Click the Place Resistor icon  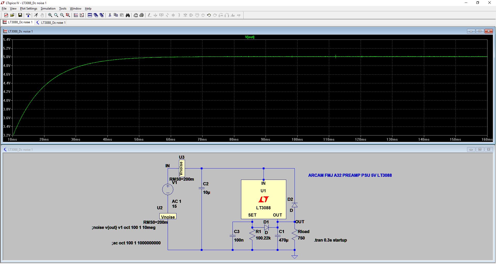[x=167, y=15]
